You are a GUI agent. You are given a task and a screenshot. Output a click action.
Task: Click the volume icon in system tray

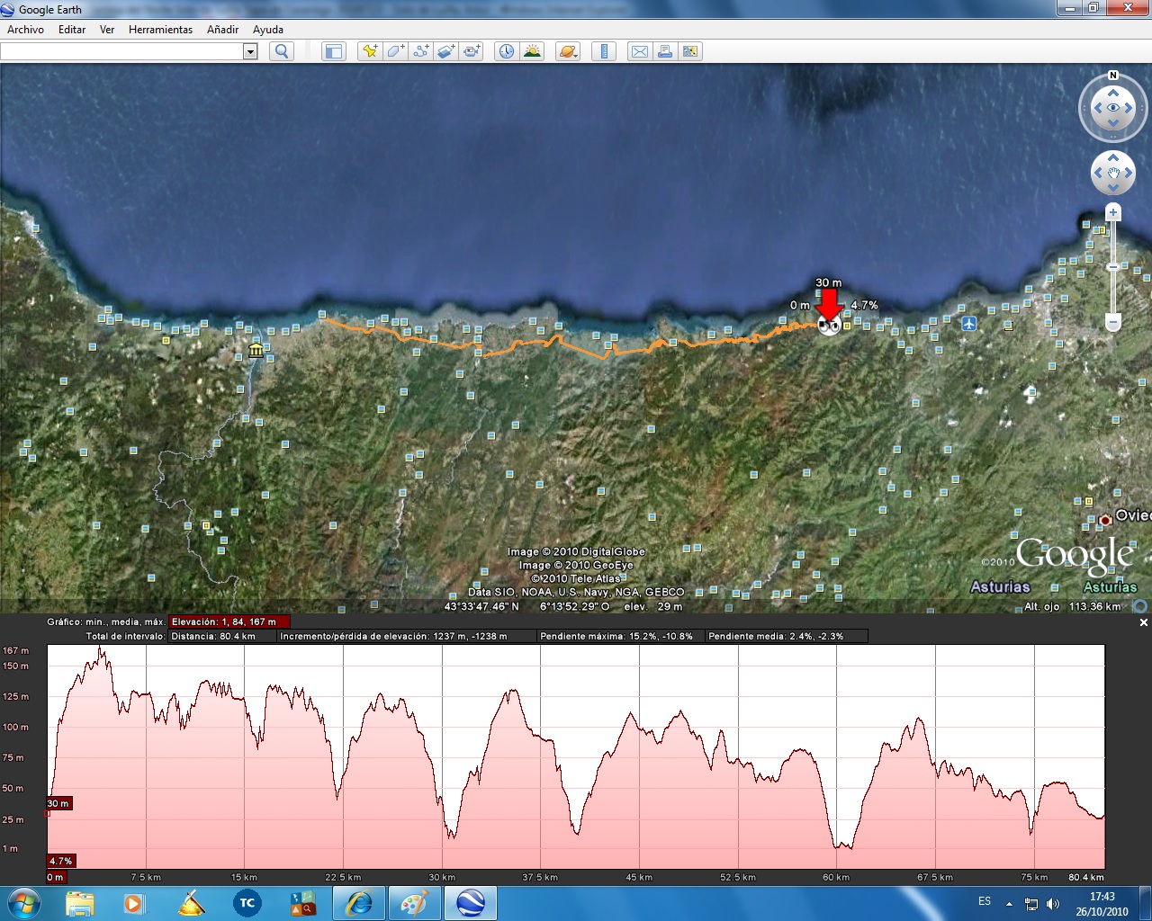[x=1053, y=903]
